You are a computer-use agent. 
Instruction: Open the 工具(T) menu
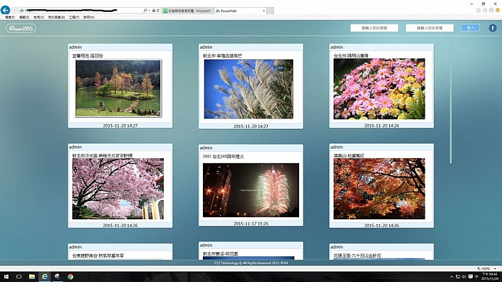[74, 17]
